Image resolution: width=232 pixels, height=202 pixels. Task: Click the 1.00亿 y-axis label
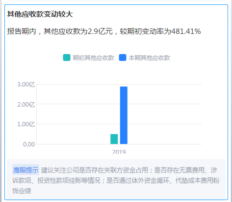coord(26,124)
